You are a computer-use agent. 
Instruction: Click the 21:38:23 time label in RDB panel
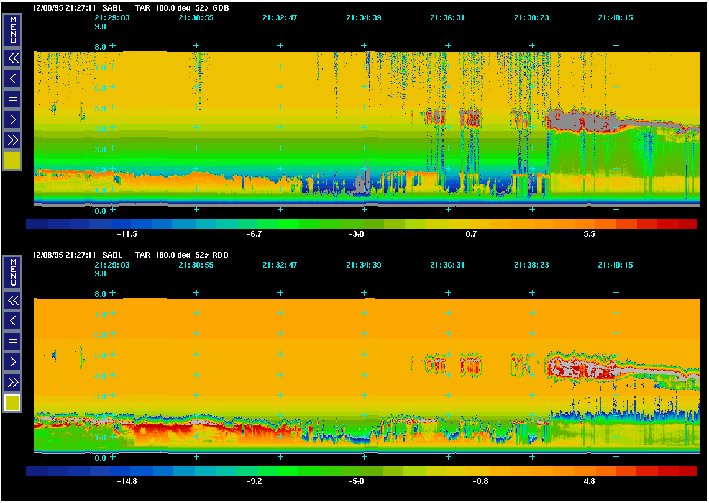531,265
